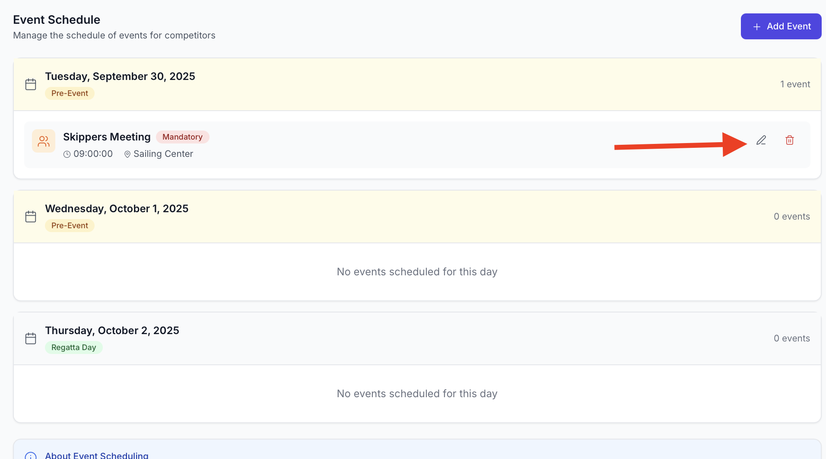Click the Pre-Event badge under October 1
Screen dimensions: 826x459
pos(70,225)
